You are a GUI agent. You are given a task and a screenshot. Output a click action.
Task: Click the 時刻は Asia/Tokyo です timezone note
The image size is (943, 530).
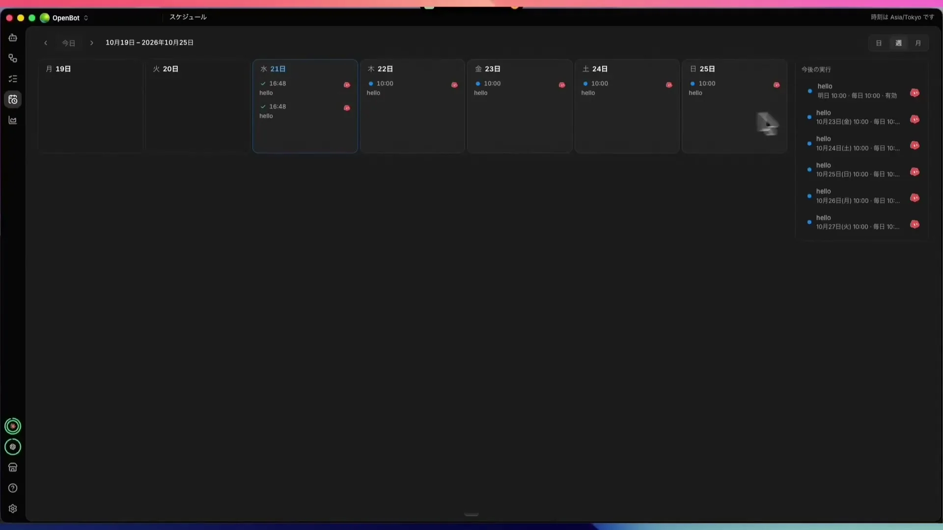(902, 17)
